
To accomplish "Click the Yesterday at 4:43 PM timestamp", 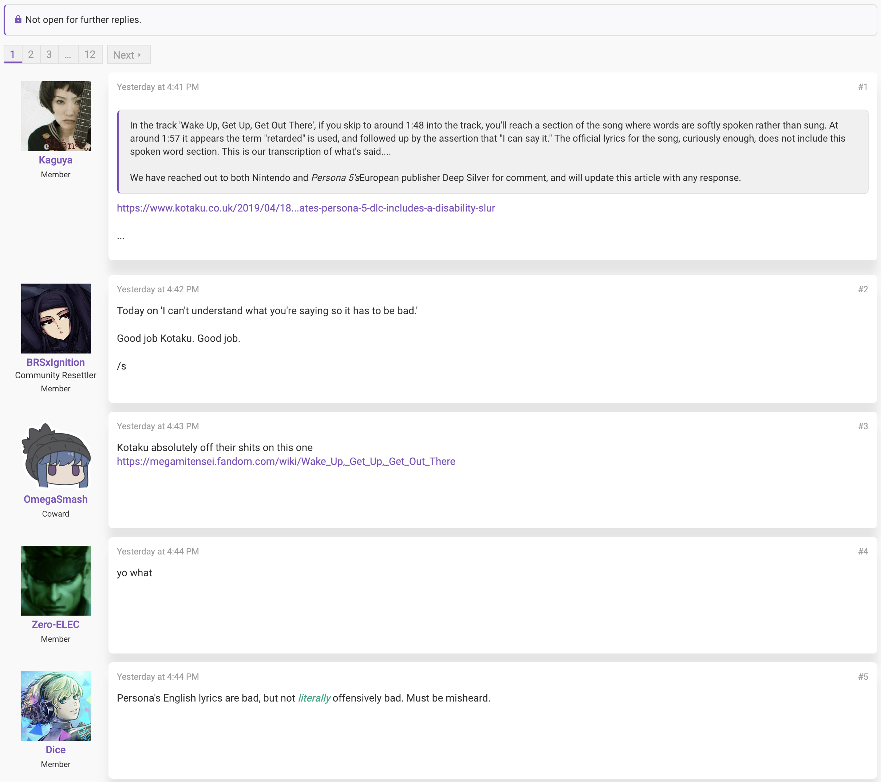I will click(158, 426).
